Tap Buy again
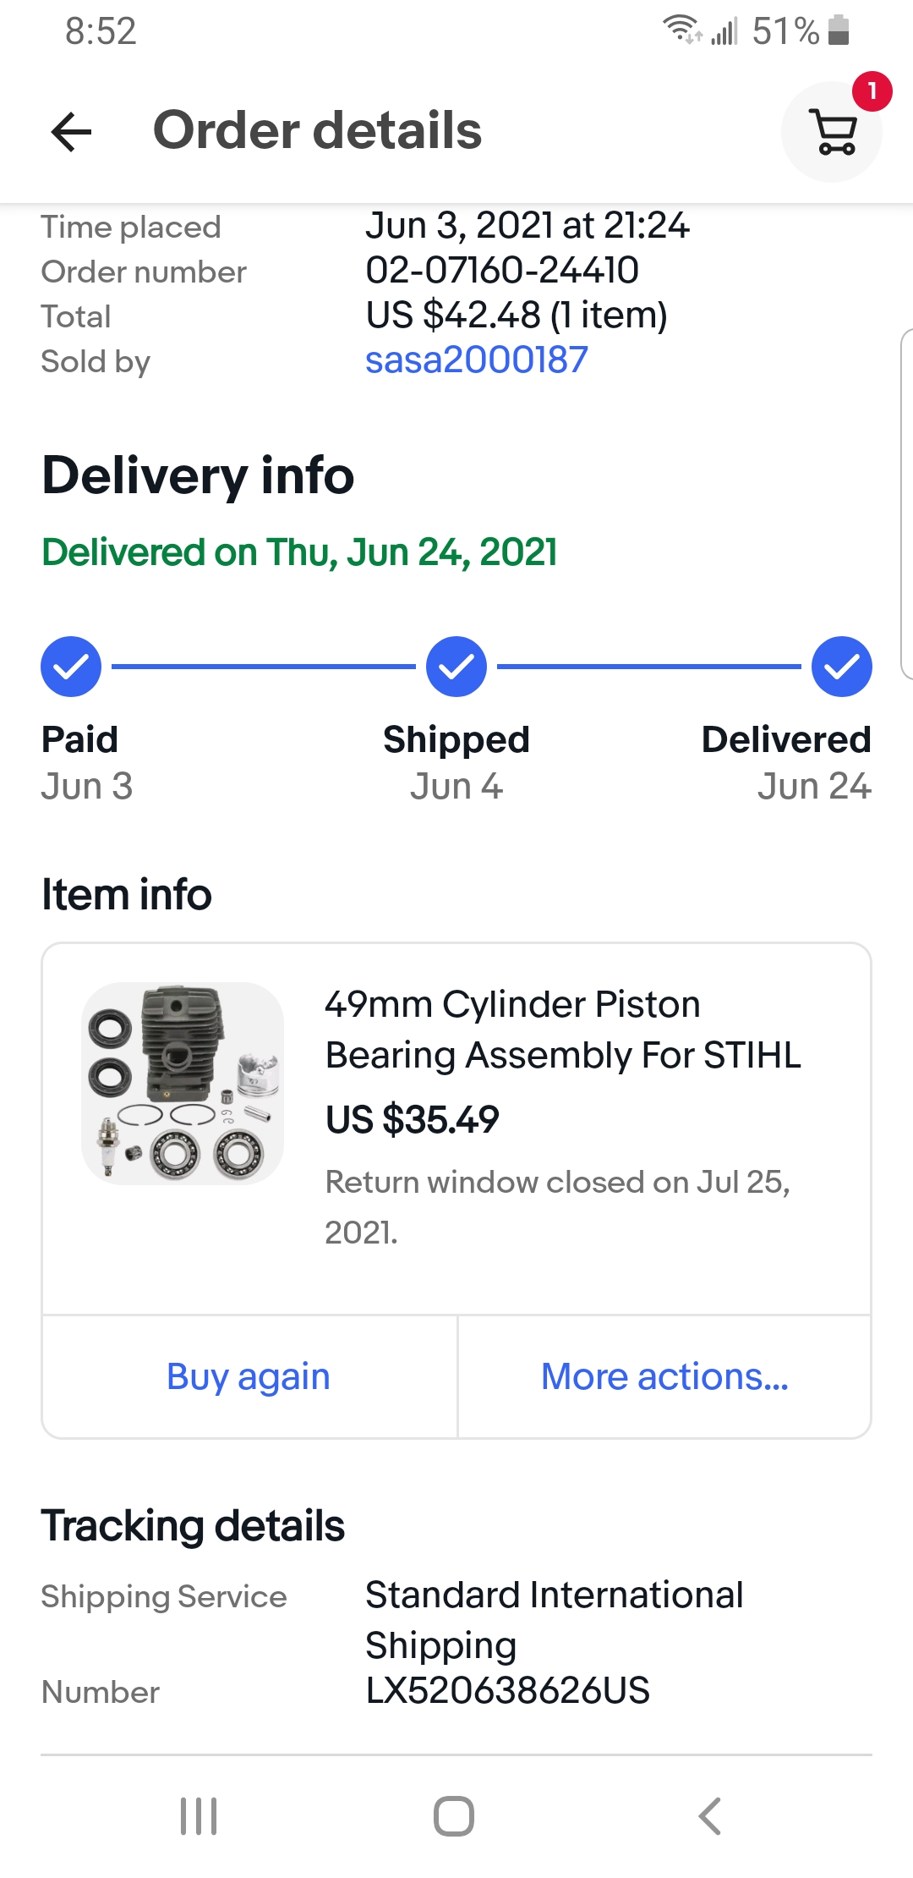Screen dimensions: 913x1878 249,1376
